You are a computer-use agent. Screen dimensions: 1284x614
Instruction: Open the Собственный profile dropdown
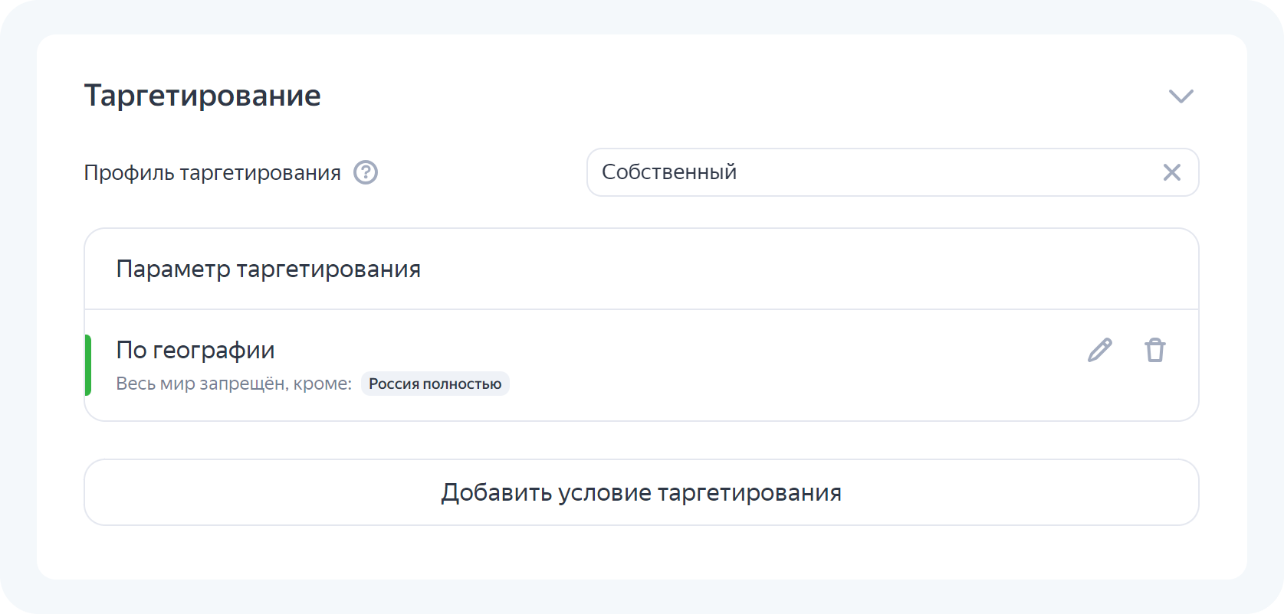point(892,172)
